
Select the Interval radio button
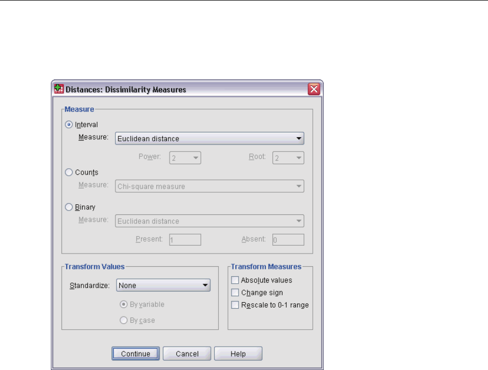click(x=69, y=125)
